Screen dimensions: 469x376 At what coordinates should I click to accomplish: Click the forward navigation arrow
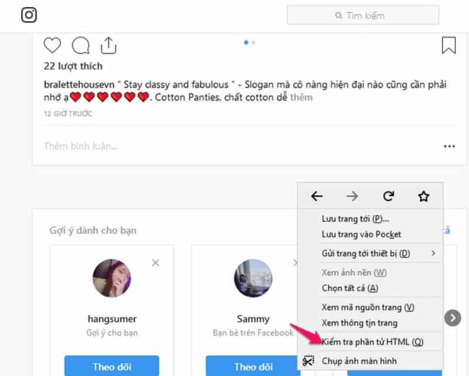(x=352, y=197)
